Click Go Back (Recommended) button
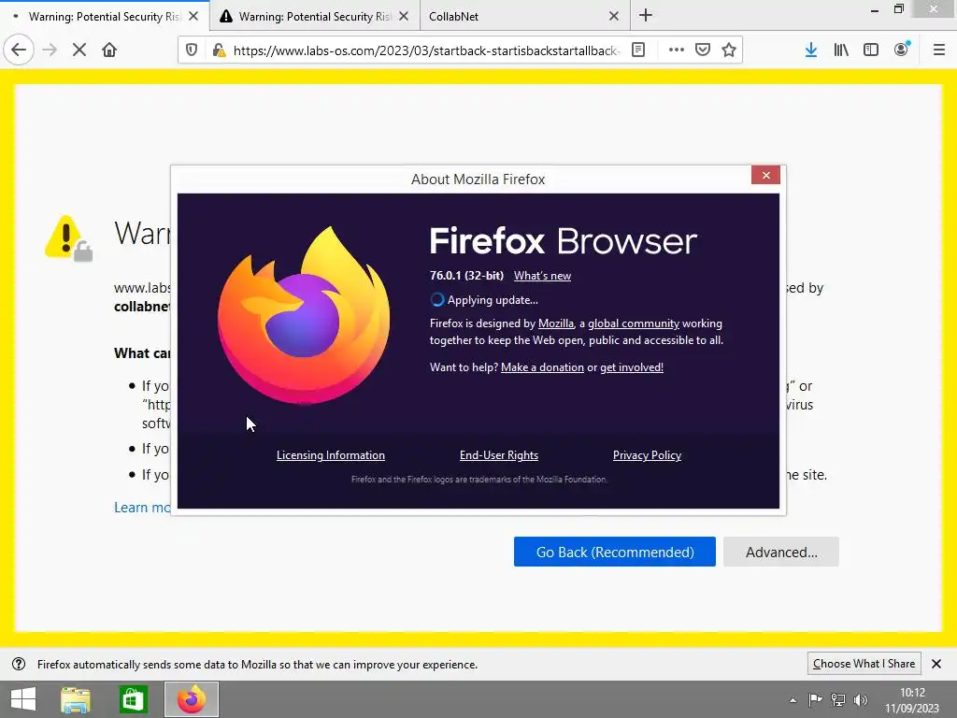Viewport: 957px width, 718px height. pyautogui.click(x=615, y=552)
